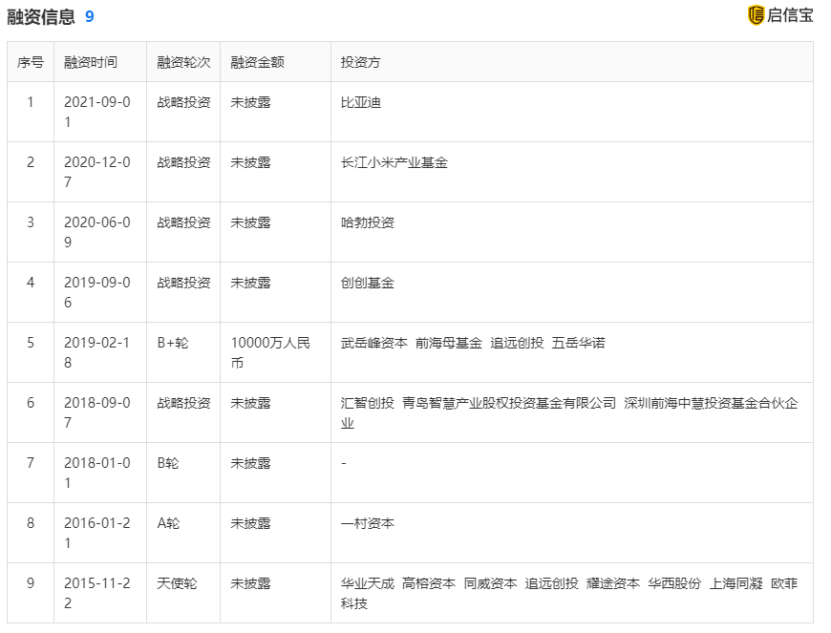Open investor 一村资本

[x=368, y=523]
